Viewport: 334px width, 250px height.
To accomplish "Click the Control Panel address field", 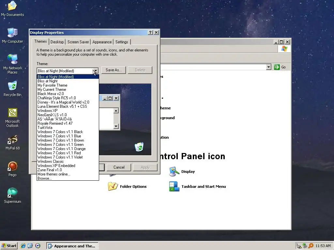I will pyautogui.click(x=213, y=67).
